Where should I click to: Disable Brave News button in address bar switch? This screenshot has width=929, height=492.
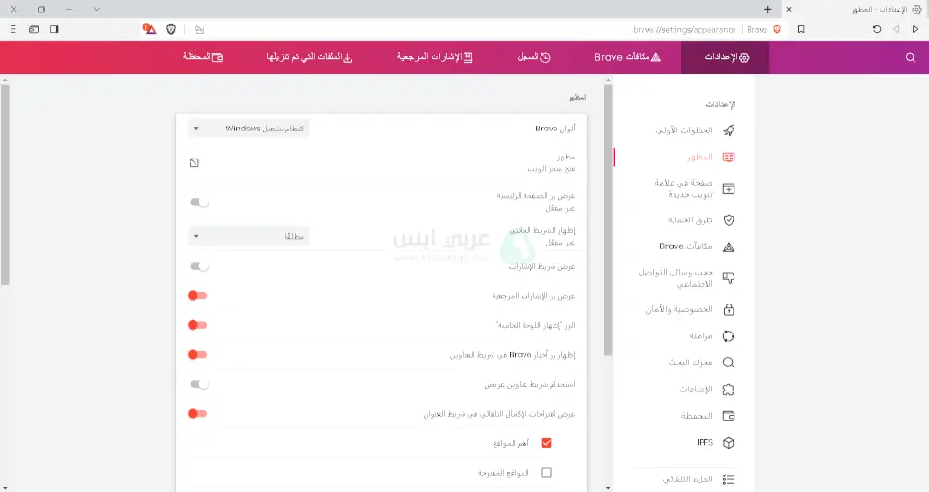(x=197, y=355)
